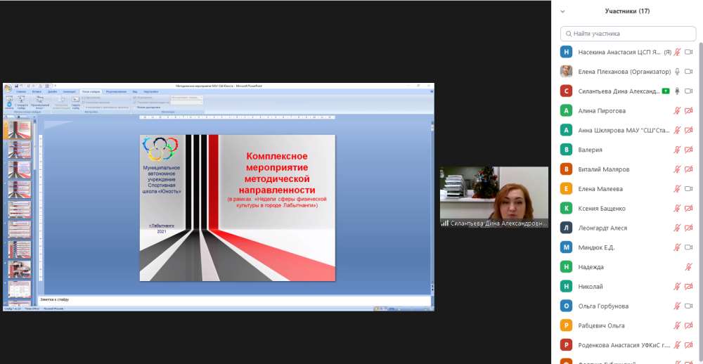The width and height of the screenshot is (703, 364).
Task: Click the slide title Комплексное мероприятие методической направленности
Action: [277, 173]
